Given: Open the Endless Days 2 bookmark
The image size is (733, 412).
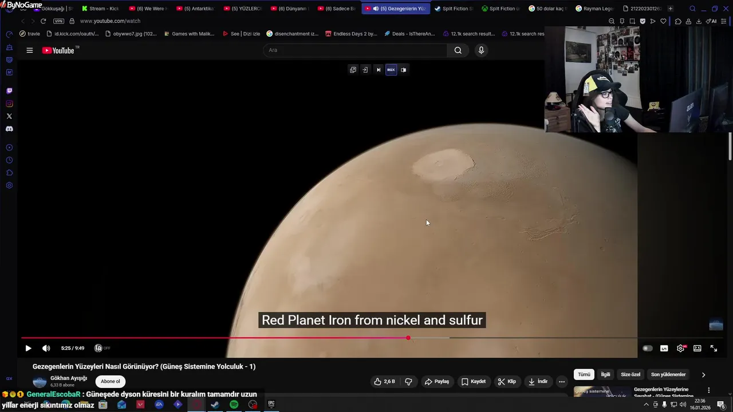Looking at the screenshot, I should pyautogui.click(x=350, y=34).
